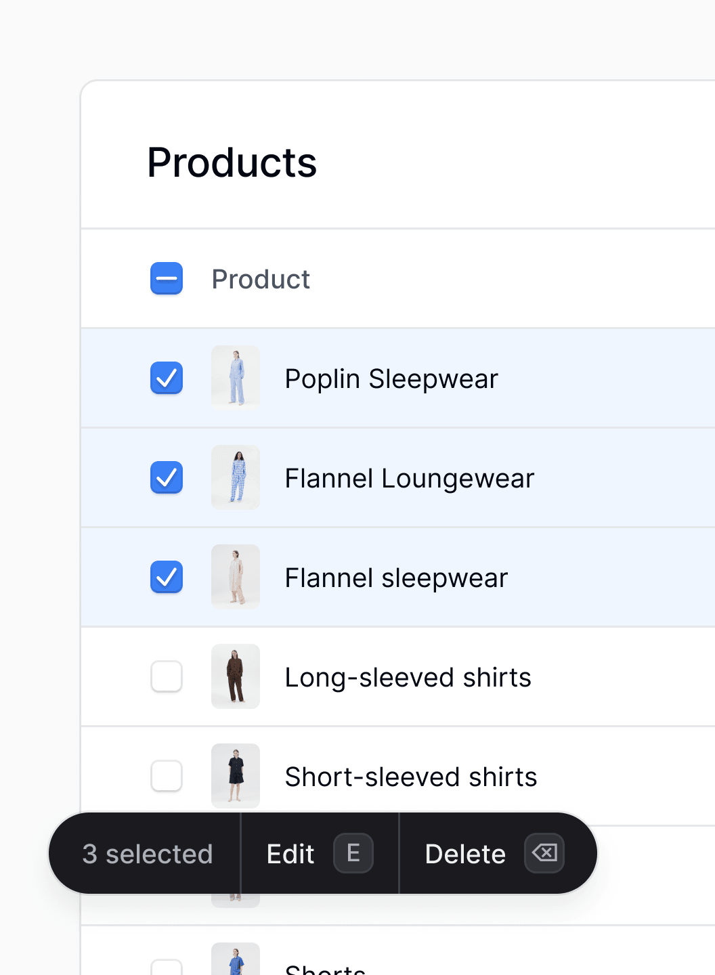Open the Poplin Sleepwear product thumbnail

tap(236, 378)
